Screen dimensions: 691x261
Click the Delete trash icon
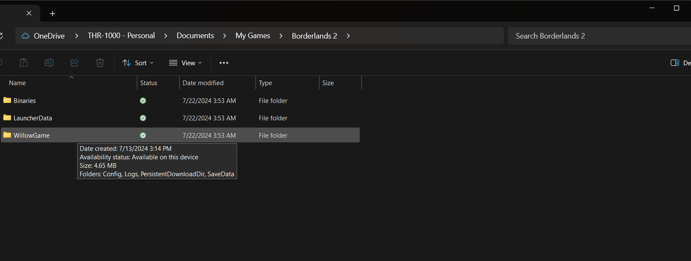coord(100,63)
